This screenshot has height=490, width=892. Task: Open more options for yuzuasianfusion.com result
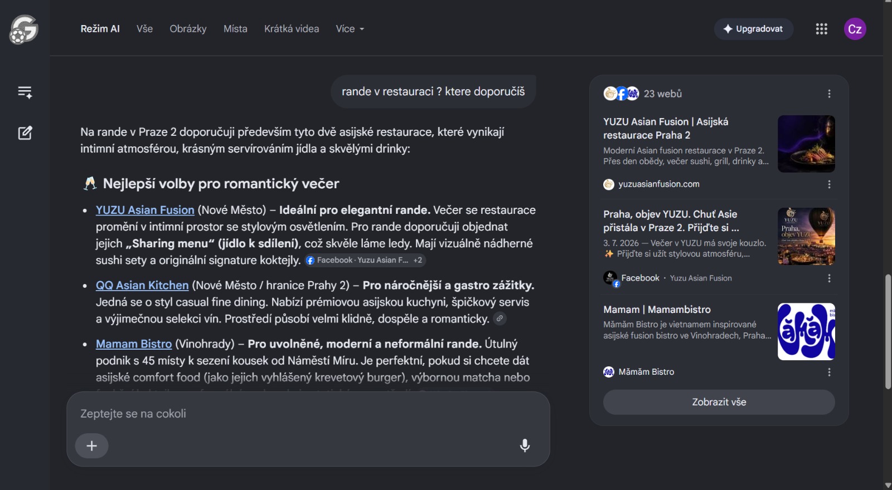point(829,184)
